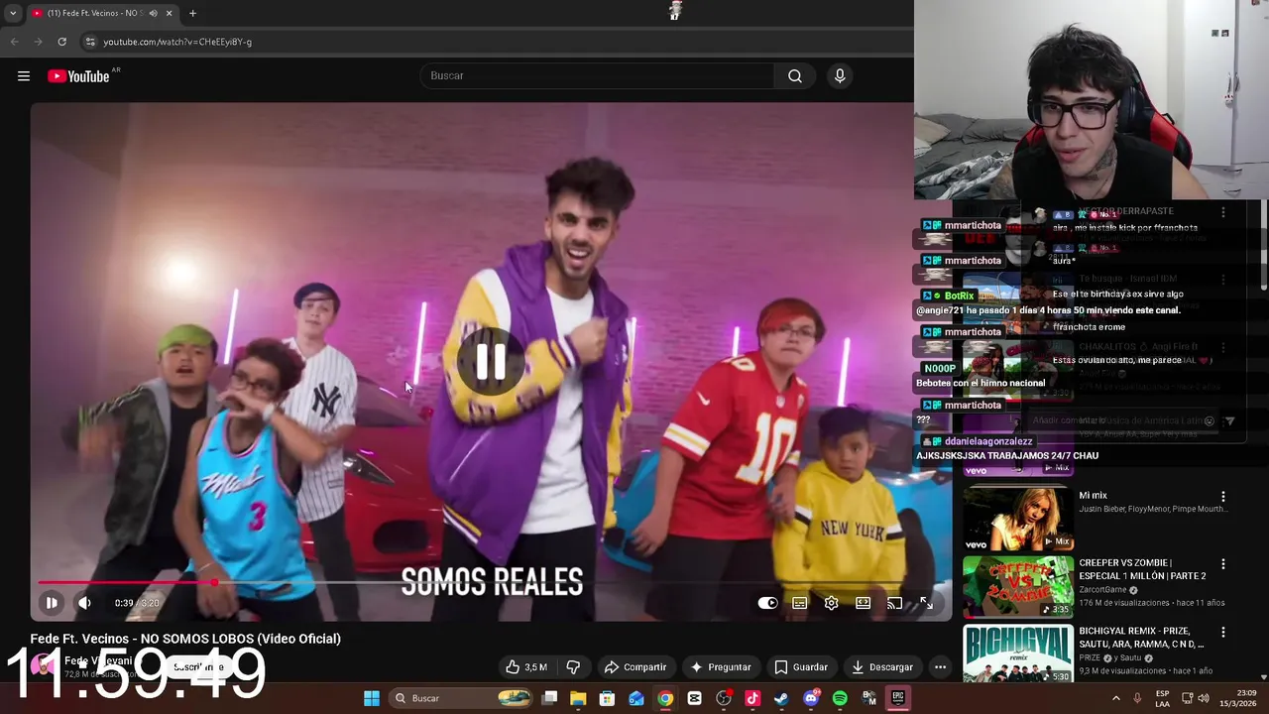Open Microsoft Store from the taskbar
1269x714 pixels.
pos(607,698)
